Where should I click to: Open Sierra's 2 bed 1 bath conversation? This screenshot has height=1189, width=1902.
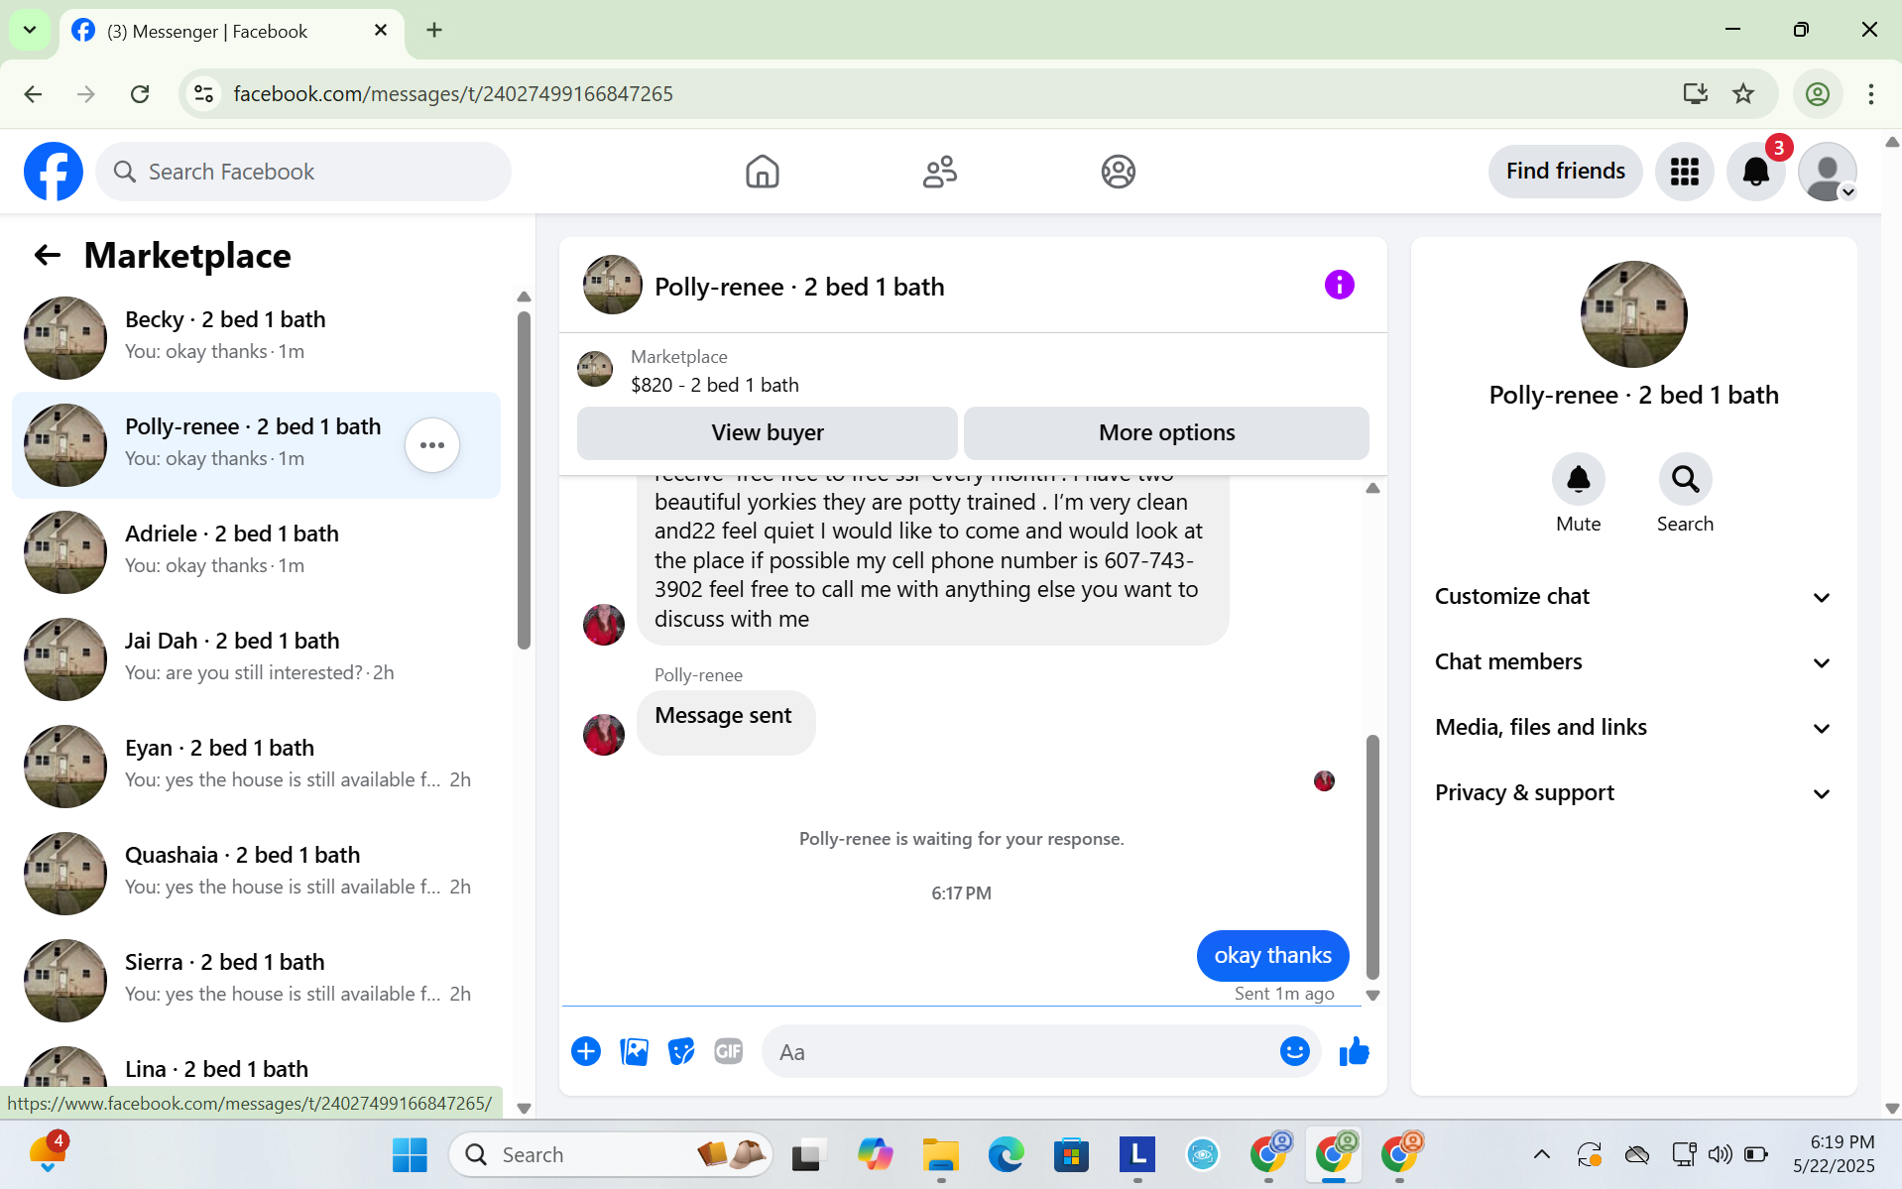(x=256, y=981)
